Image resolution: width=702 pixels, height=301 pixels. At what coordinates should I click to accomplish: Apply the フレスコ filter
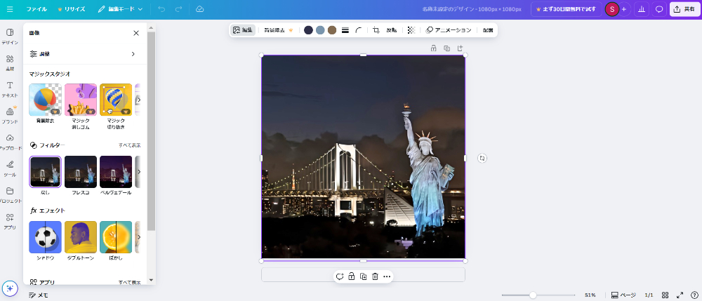[x=81, y=172]
